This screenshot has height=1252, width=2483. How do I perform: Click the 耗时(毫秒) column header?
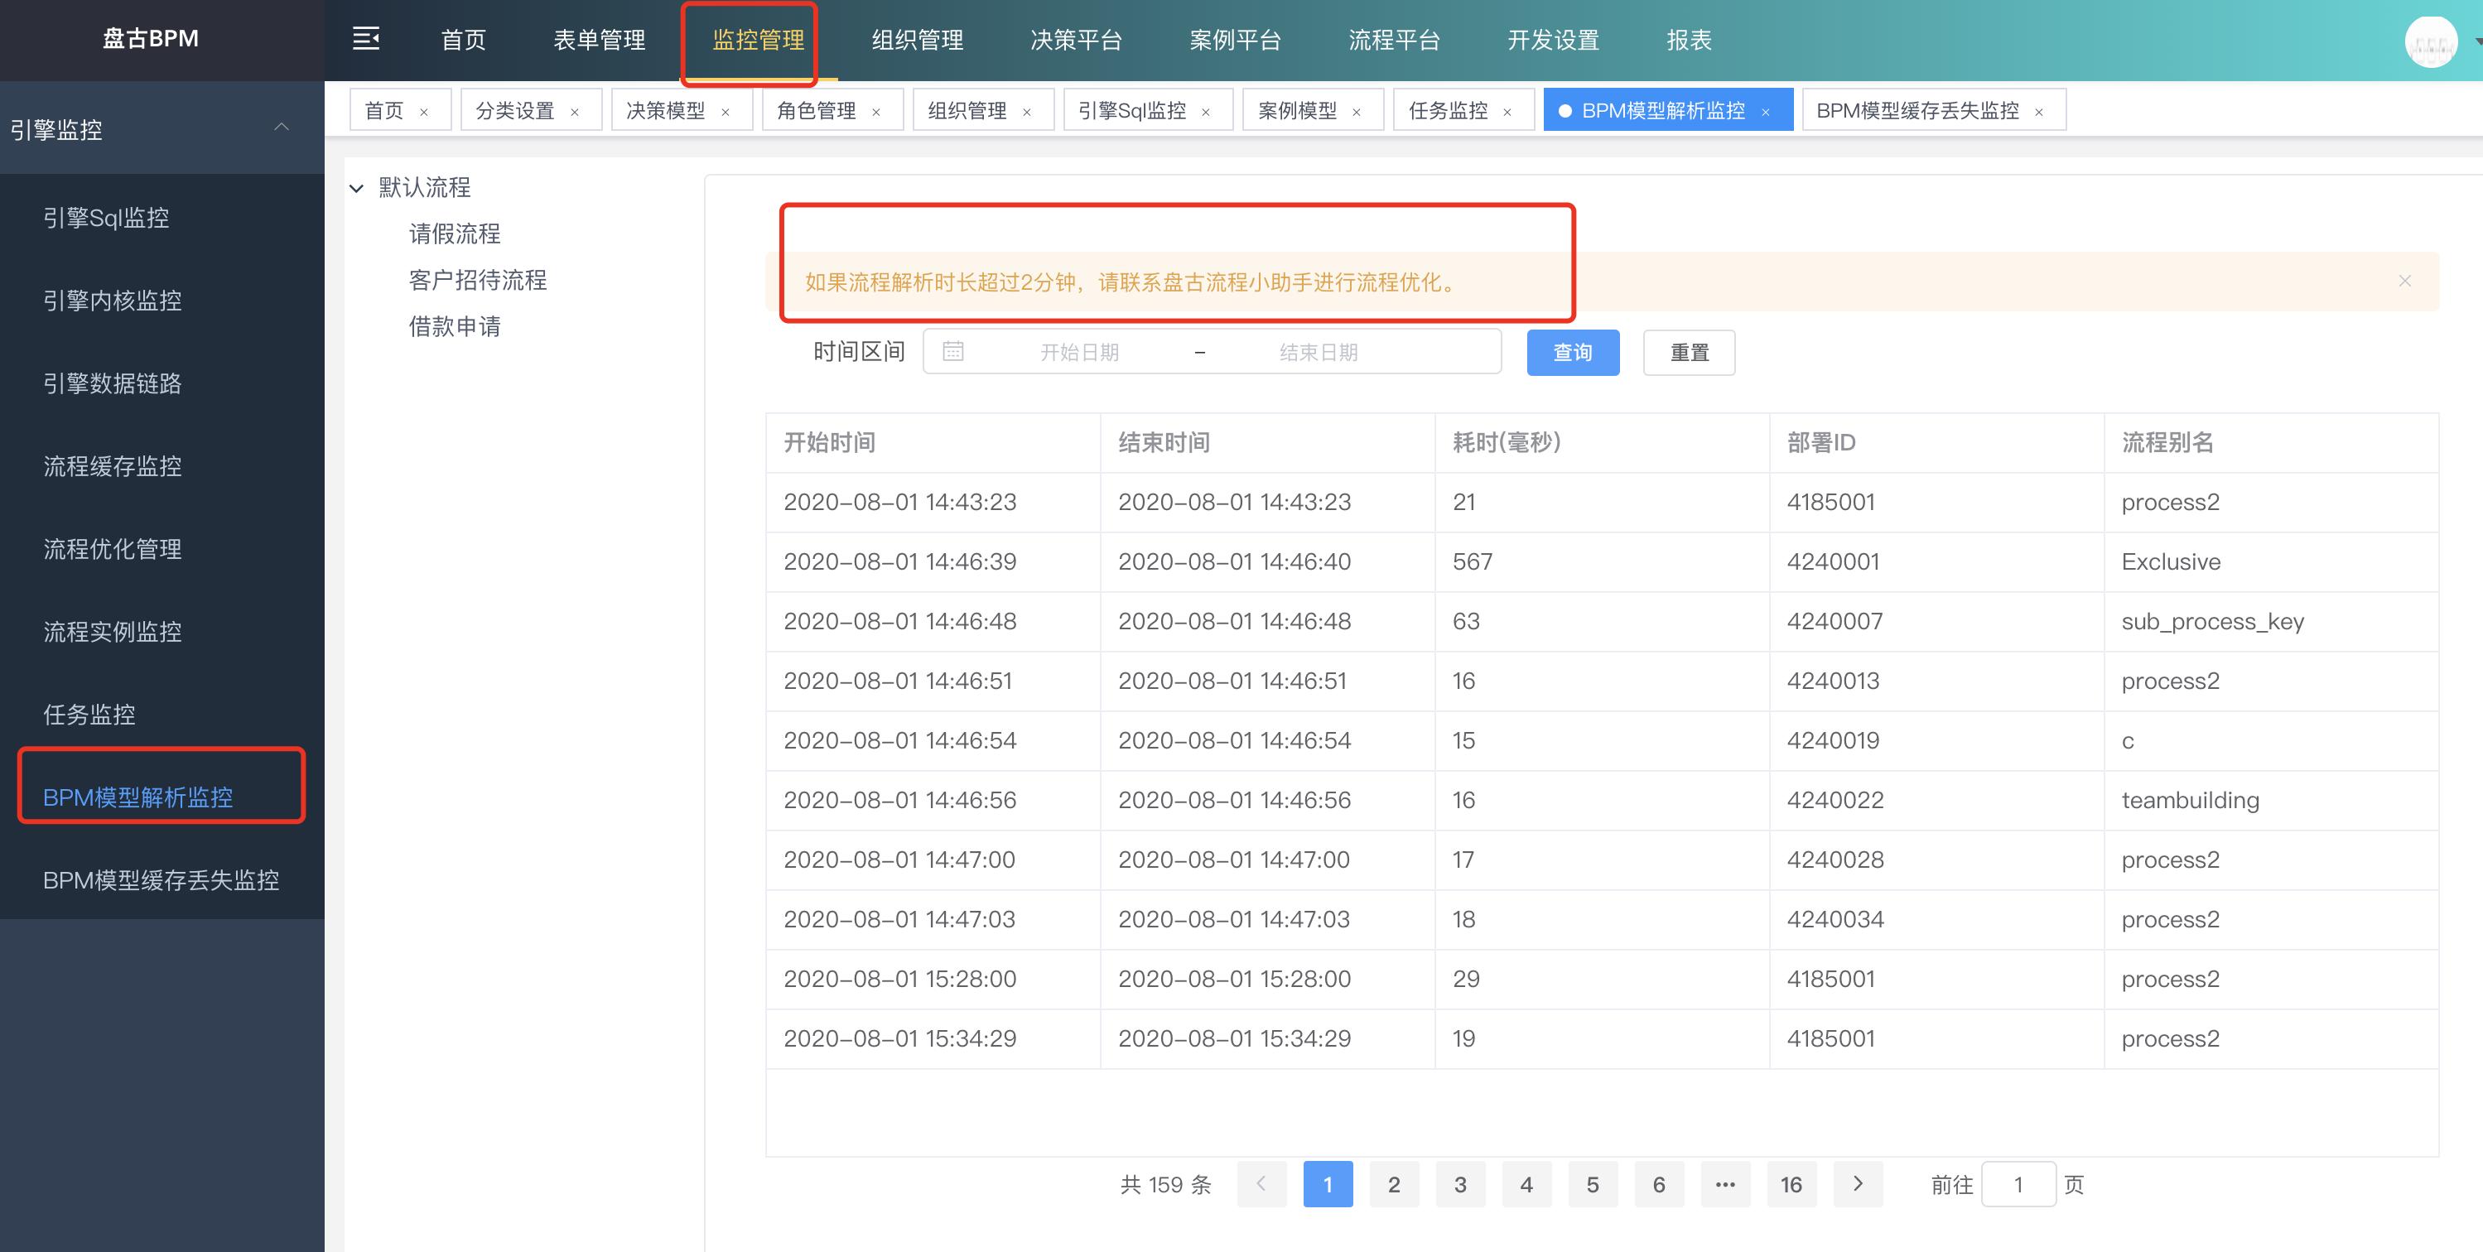pos(1602,442)
